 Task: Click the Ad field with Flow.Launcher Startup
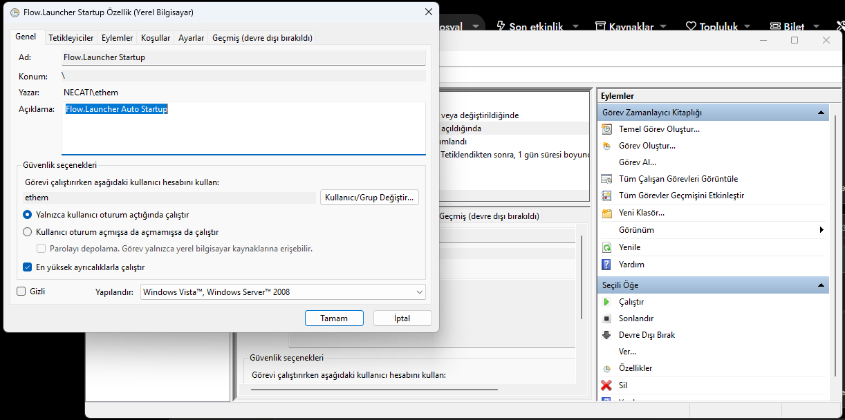[x=243, y=57]
